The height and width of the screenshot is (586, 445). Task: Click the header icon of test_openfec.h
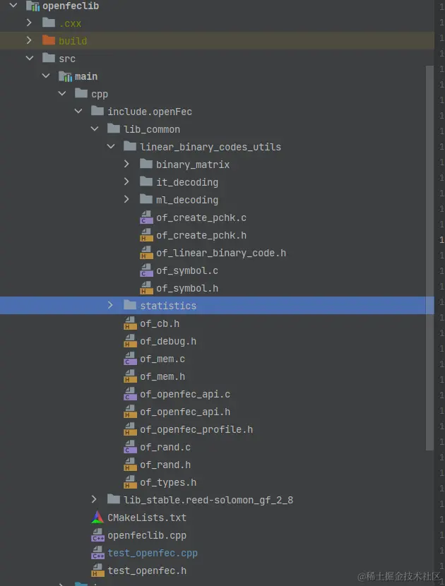tap(97, 570)
